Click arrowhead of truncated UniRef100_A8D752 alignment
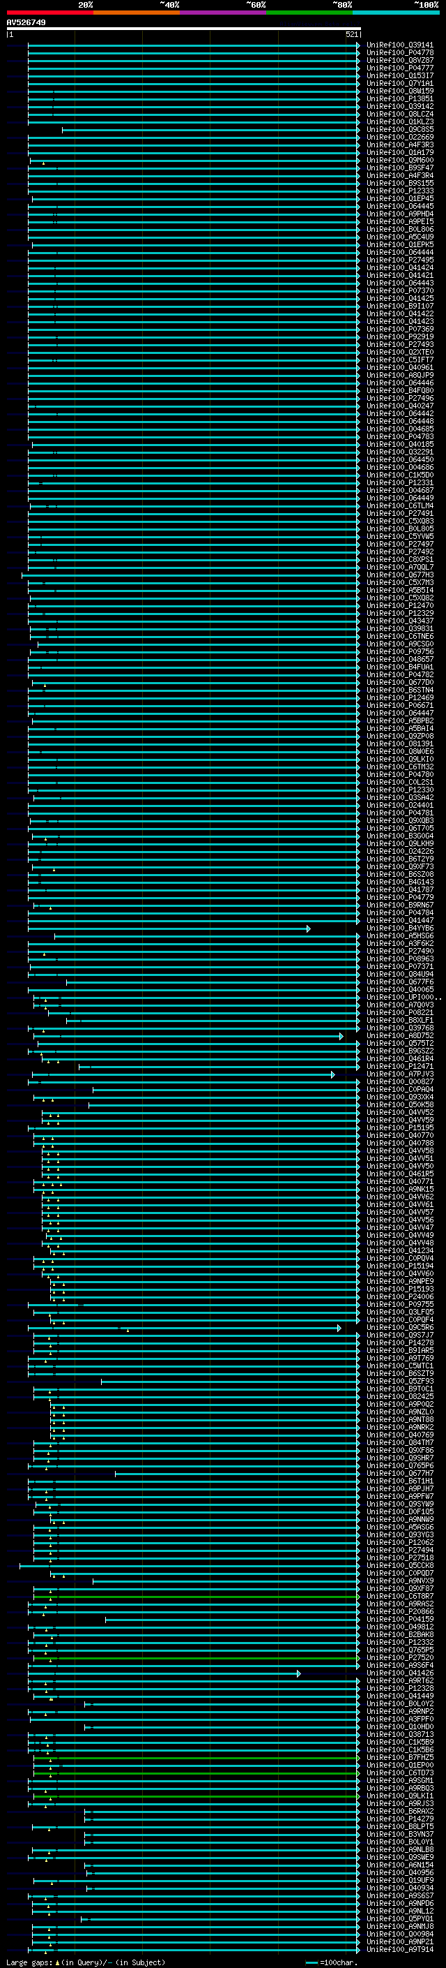Screen dimensions: 446x1968 341,1036
